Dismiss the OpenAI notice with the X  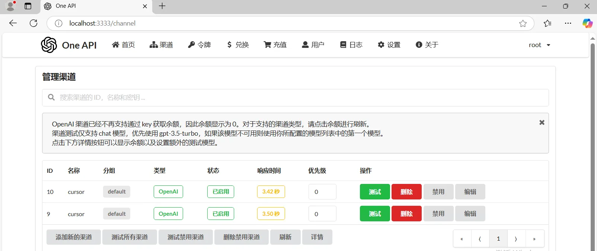point(542,122)
